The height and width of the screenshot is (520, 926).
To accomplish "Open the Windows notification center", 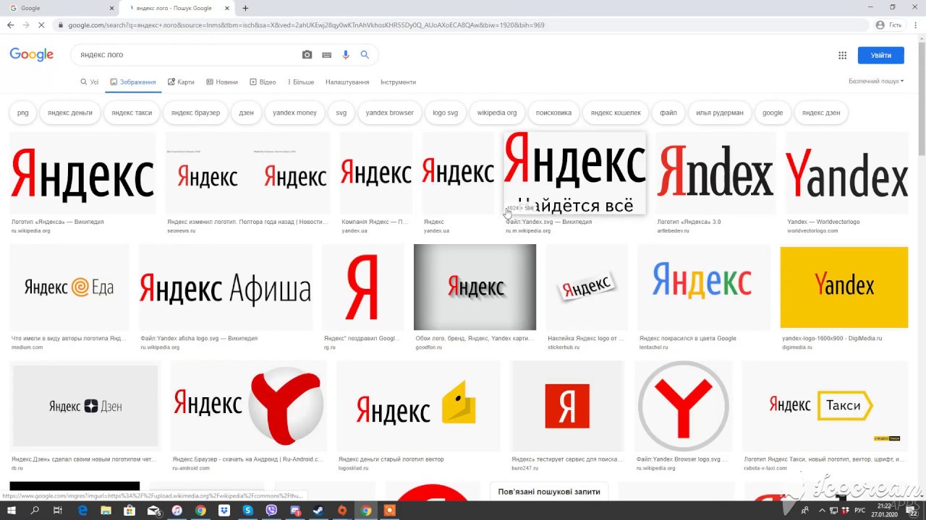I will coord(912,511).
